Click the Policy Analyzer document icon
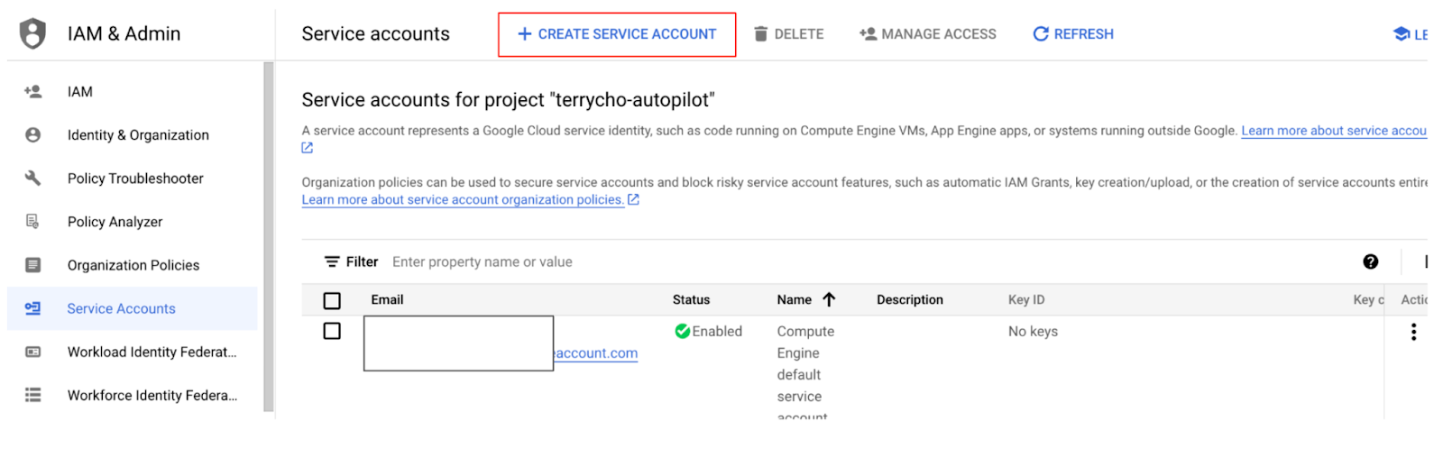1443x449 pixels. click(x=33, y=222)
